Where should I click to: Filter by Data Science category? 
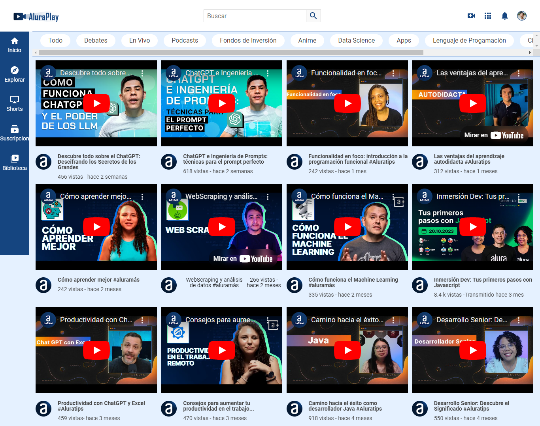tap(357, 40)
